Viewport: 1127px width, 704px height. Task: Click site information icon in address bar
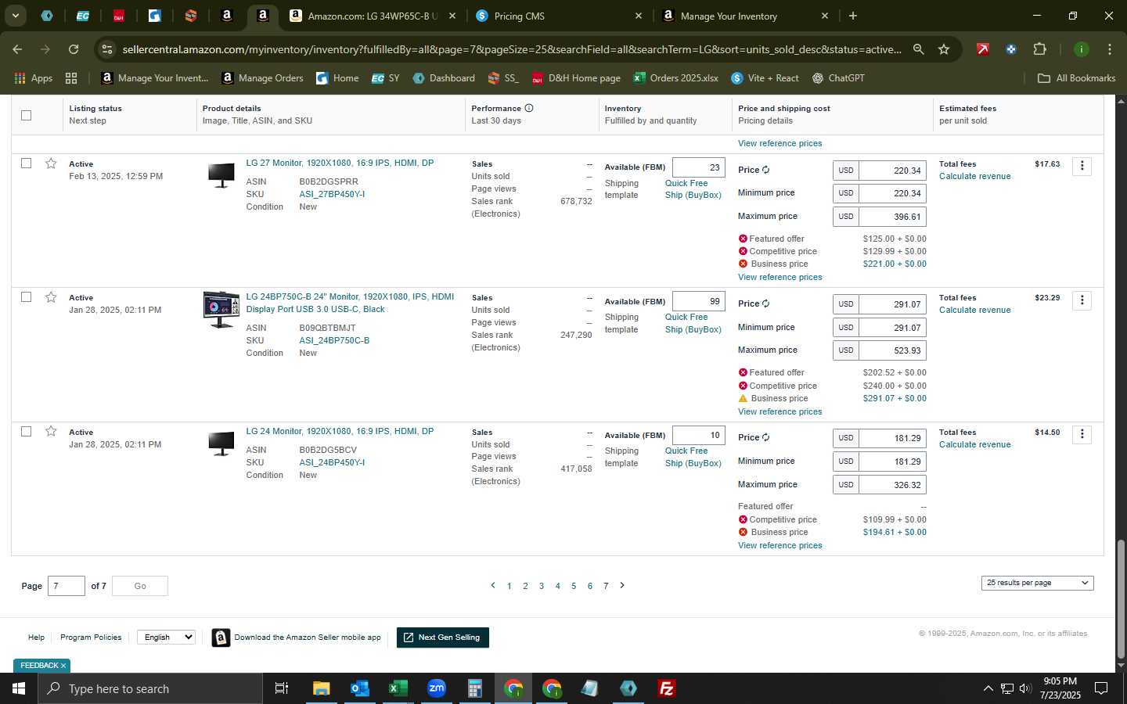(x=107, y=49)
